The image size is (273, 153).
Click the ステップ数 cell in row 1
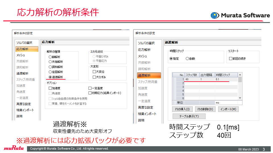pos(192,79)
